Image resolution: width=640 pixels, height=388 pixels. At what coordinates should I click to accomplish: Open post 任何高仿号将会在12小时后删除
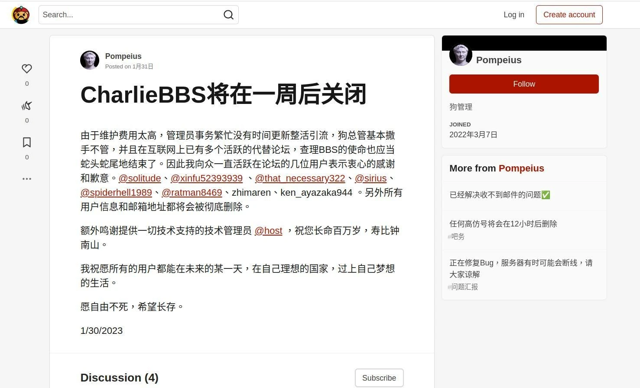(x=503, y=224)
